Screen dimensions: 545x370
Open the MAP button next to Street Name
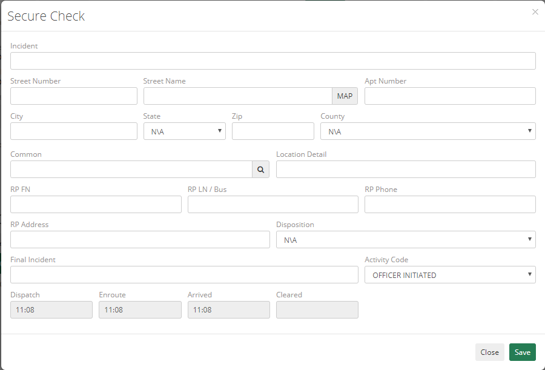tap(345, 96)
